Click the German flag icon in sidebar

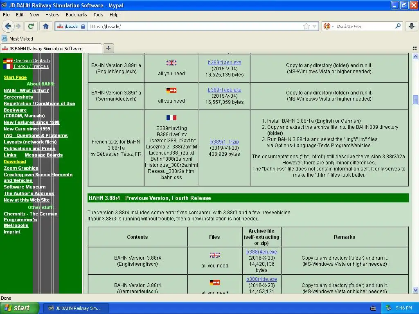click(x=8, y=61)
